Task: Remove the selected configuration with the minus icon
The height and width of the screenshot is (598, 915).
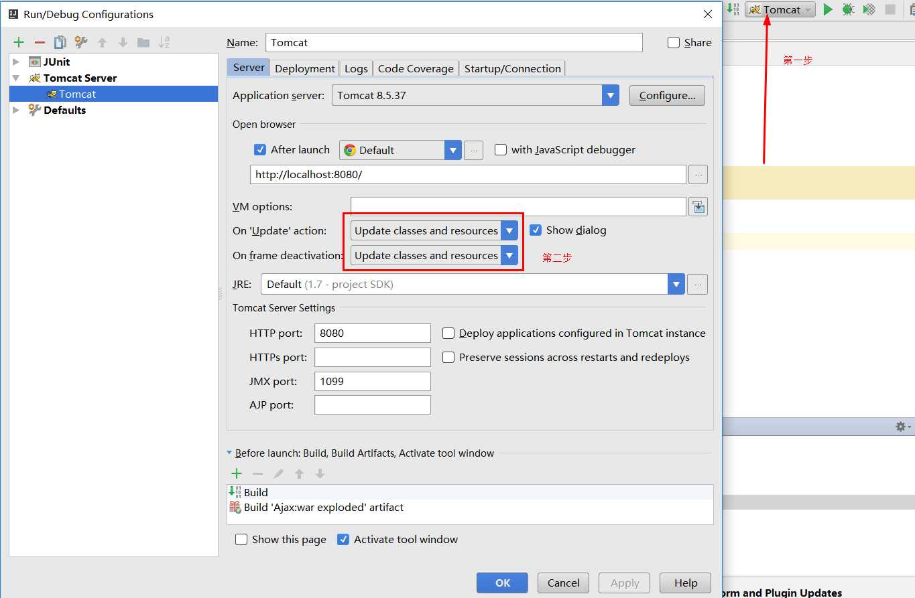Action: [x=40, y=42]
